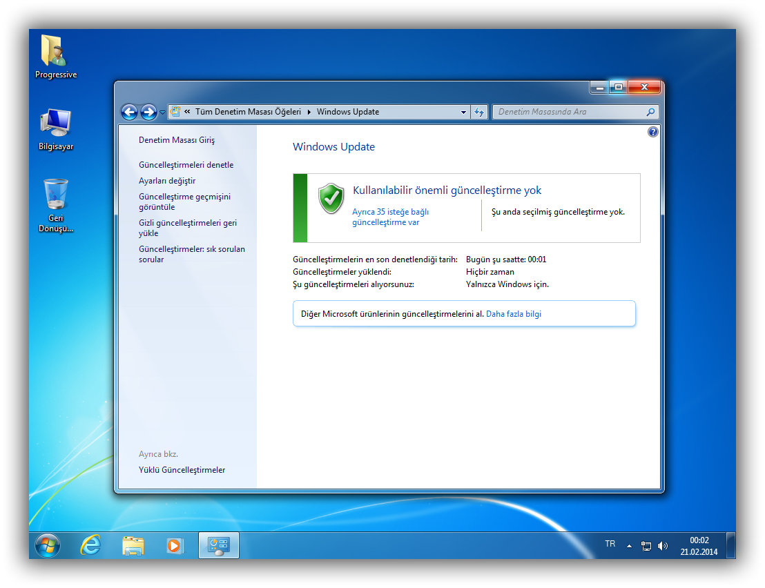
Task: Click the Control Panel taskbar button
Action: point(219,546)
